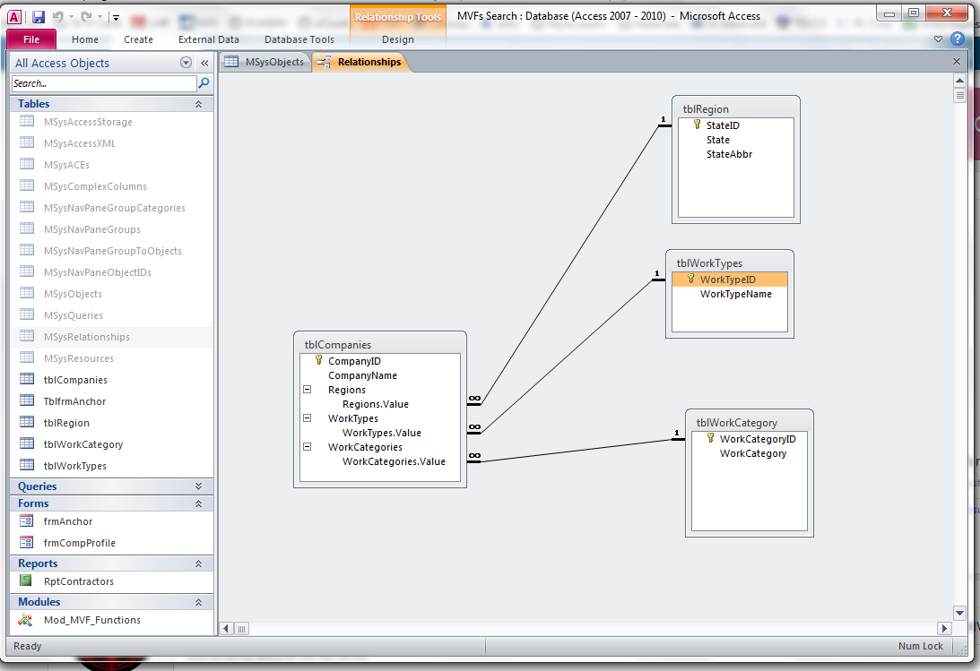Open the Database Tools ribbon tab

(299, 39)
